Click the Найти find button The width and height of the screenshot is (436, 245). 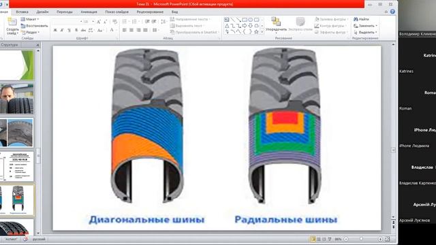361,19
